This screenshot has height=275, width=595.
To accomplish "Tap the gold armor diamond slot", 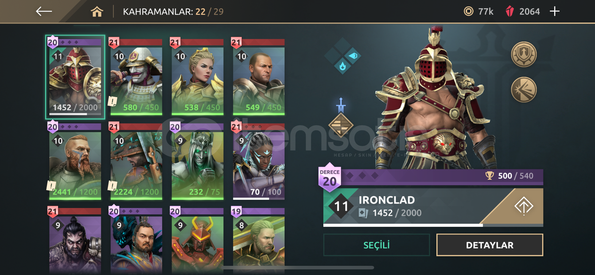I will pyautogui.click(x=341, y=126).
